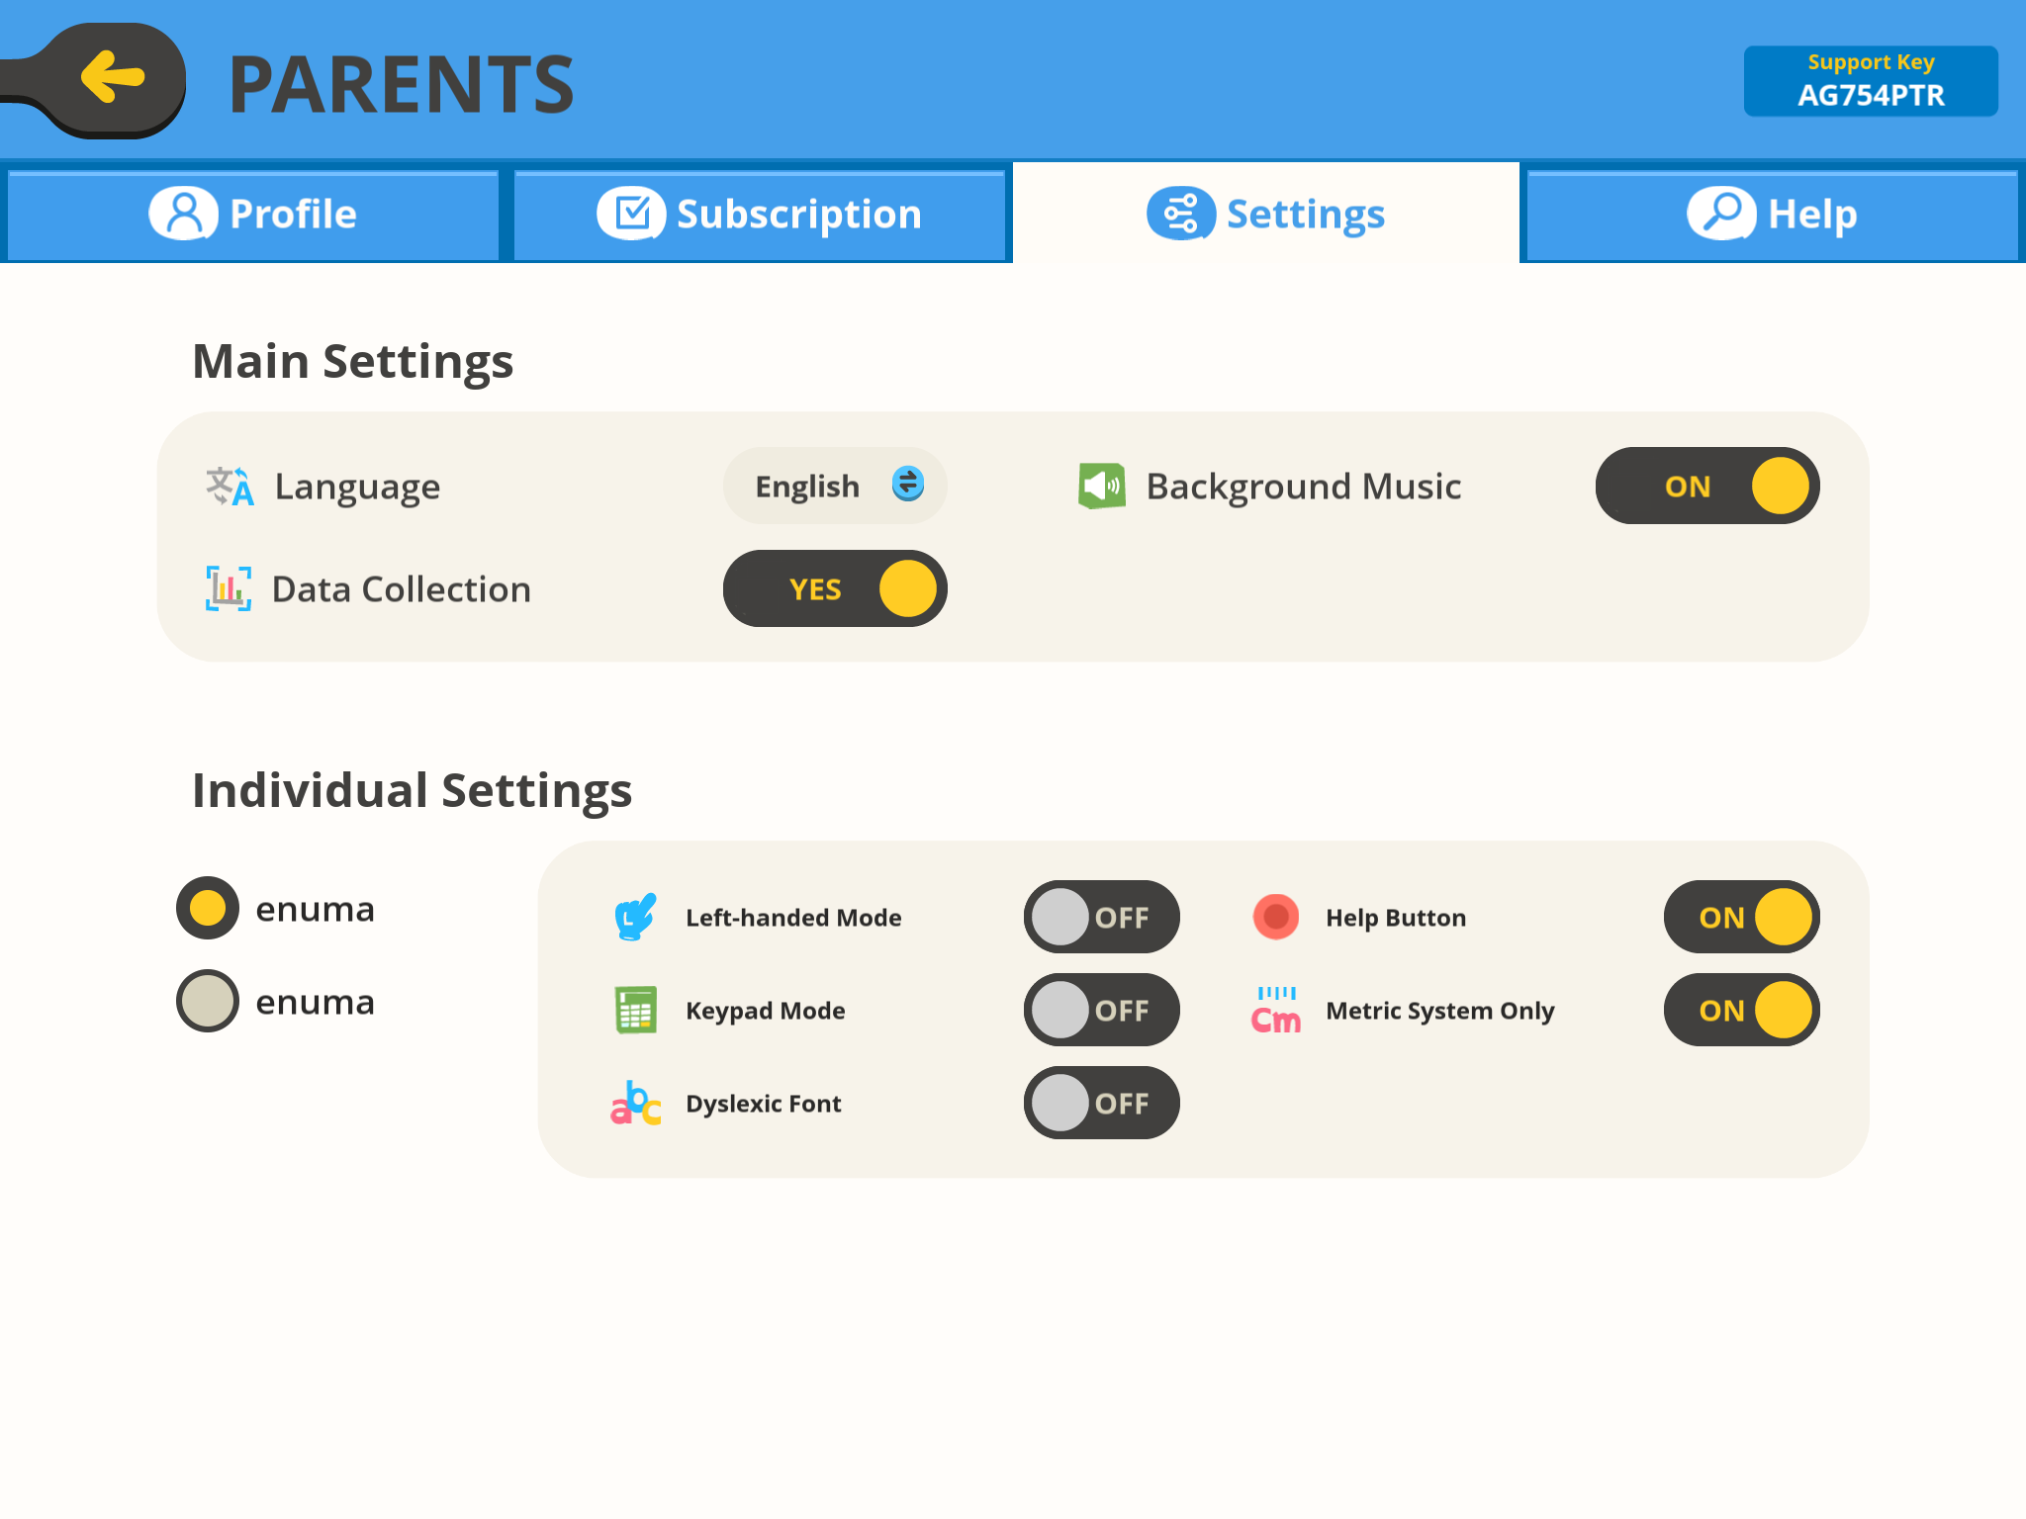Turn off Background Music toggle
The image size is (2026, 1519).
1706,487
